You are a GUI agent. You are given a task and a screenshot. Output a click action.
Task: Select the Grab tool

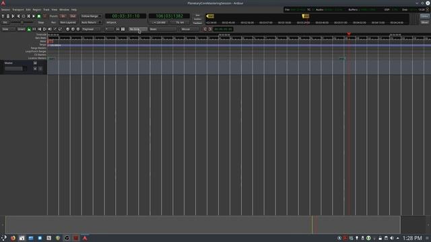(29, 29)
